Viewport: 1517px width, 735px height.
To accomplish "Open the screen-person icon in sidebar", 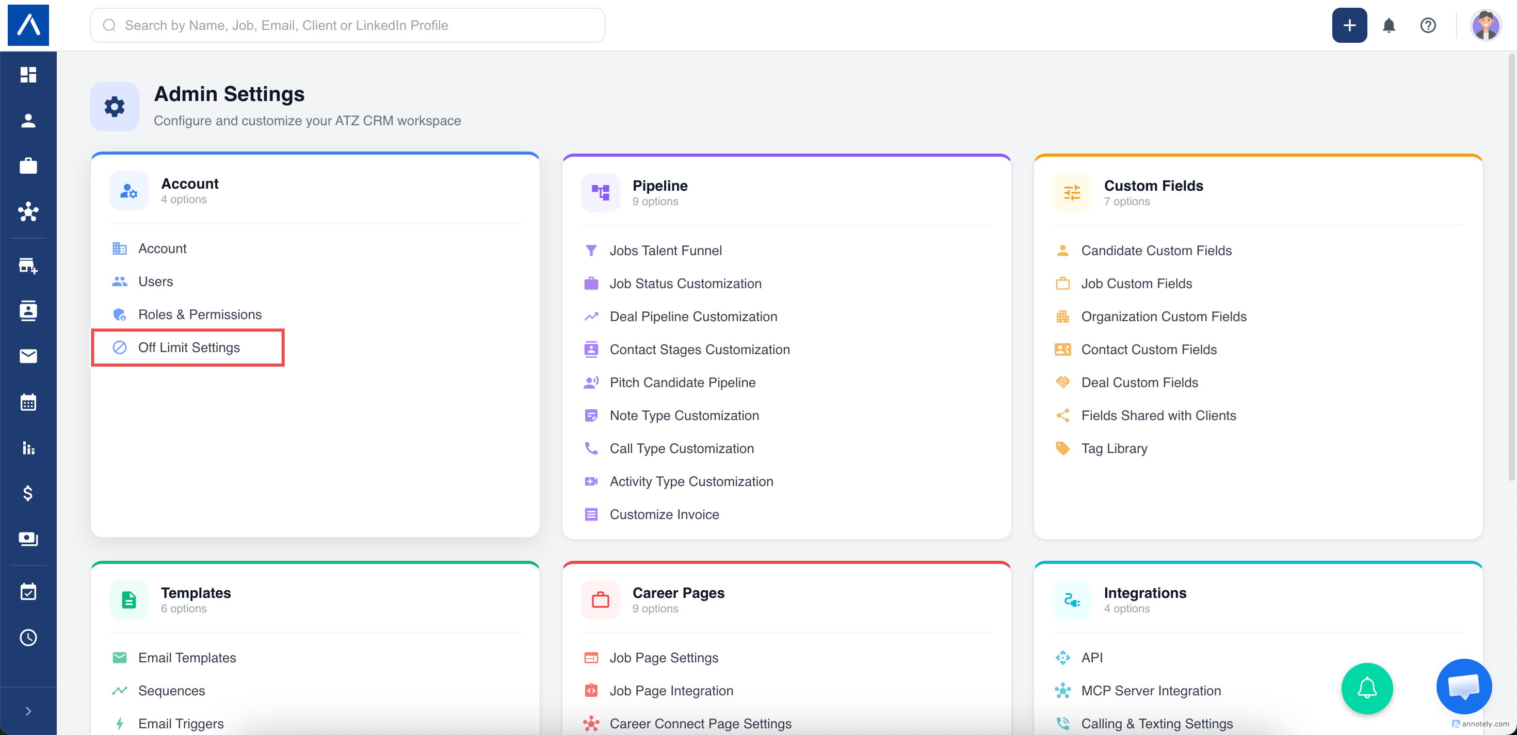I will pyautogui.click(x=28, y=539).
